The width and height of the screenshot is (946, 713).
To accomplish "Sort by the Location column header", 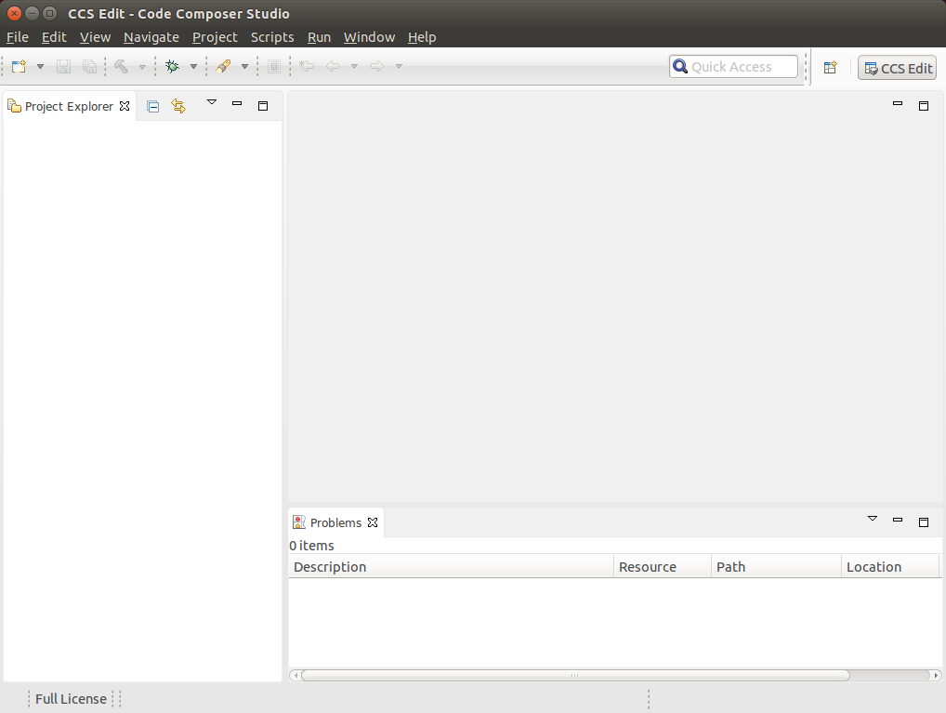I will 890,567.
